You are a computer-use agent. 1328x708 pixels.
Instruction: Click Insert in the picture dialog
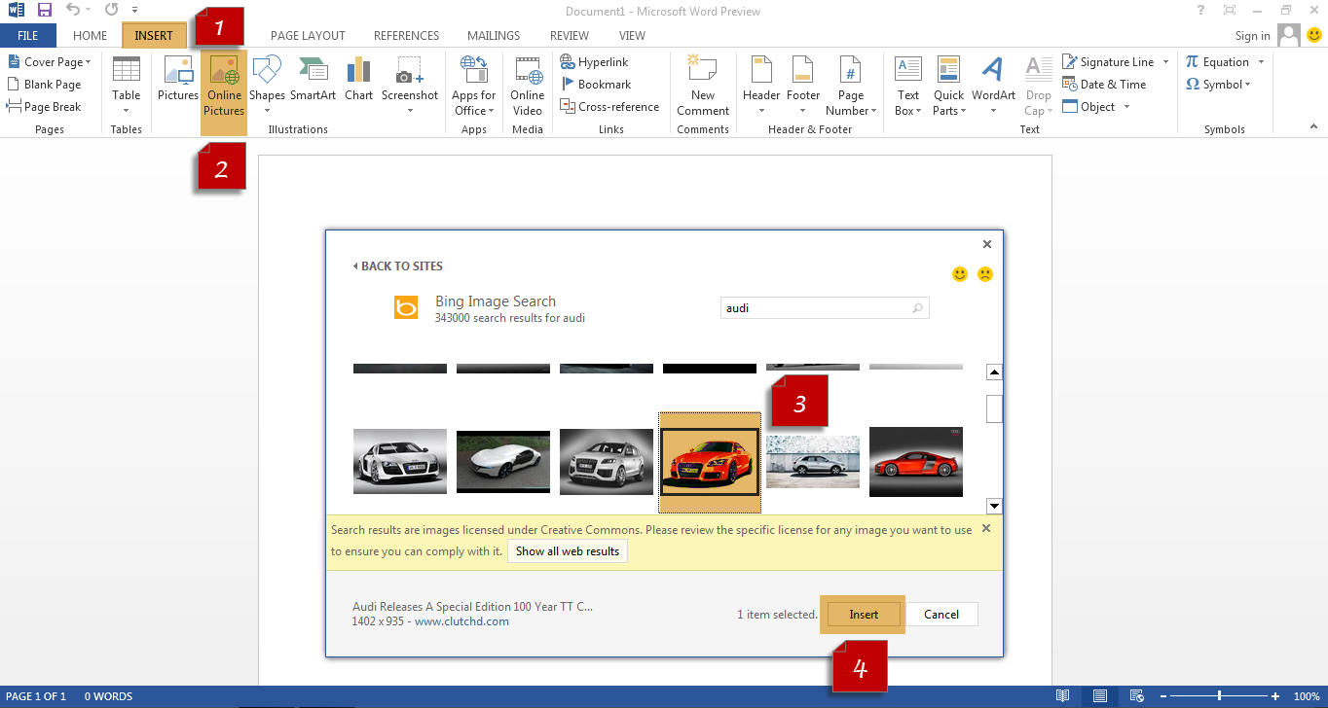[x=864, y=615]
